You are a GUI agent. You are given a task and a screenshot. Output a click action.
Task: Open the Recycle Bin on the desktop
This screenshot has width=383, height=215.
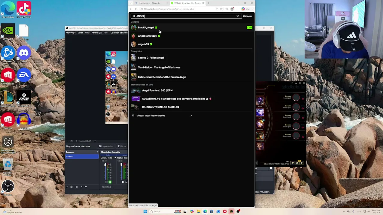8,166
